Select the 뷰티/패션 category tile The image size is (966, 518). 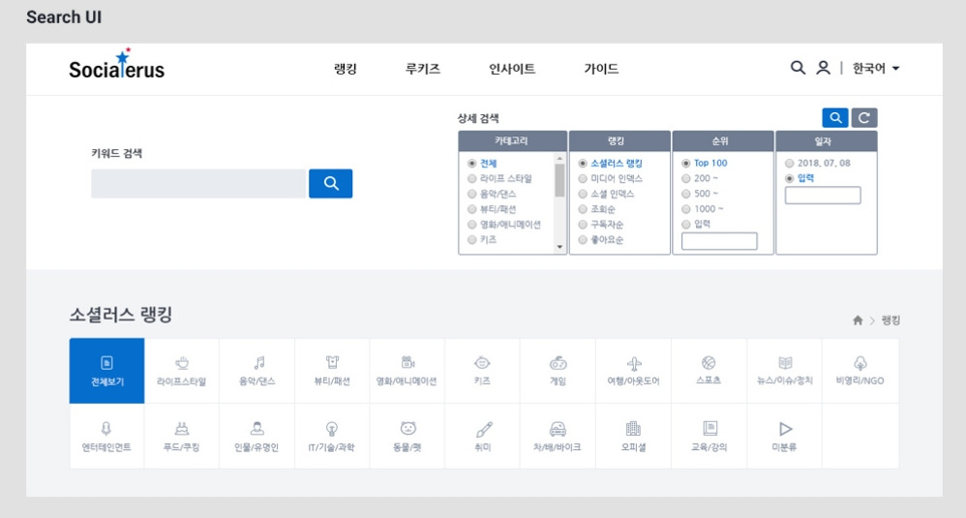[x=332, y=371]
